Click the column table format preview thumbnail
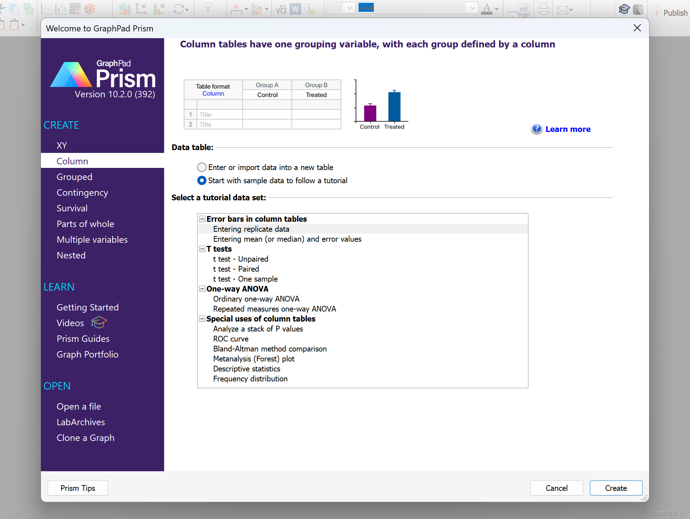 pyautogui.click(x=262, y=104)
